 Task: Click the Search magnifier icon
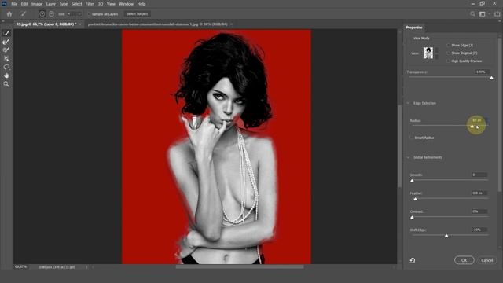472,14
